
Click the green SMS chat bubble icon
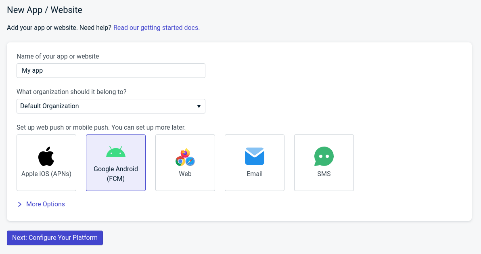324,156
